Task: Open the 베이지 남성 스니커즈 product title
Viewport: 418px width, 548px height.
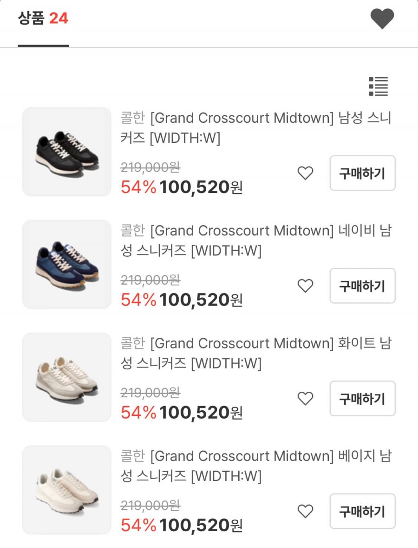Action: pyautogui.click(x=256, y=466)
